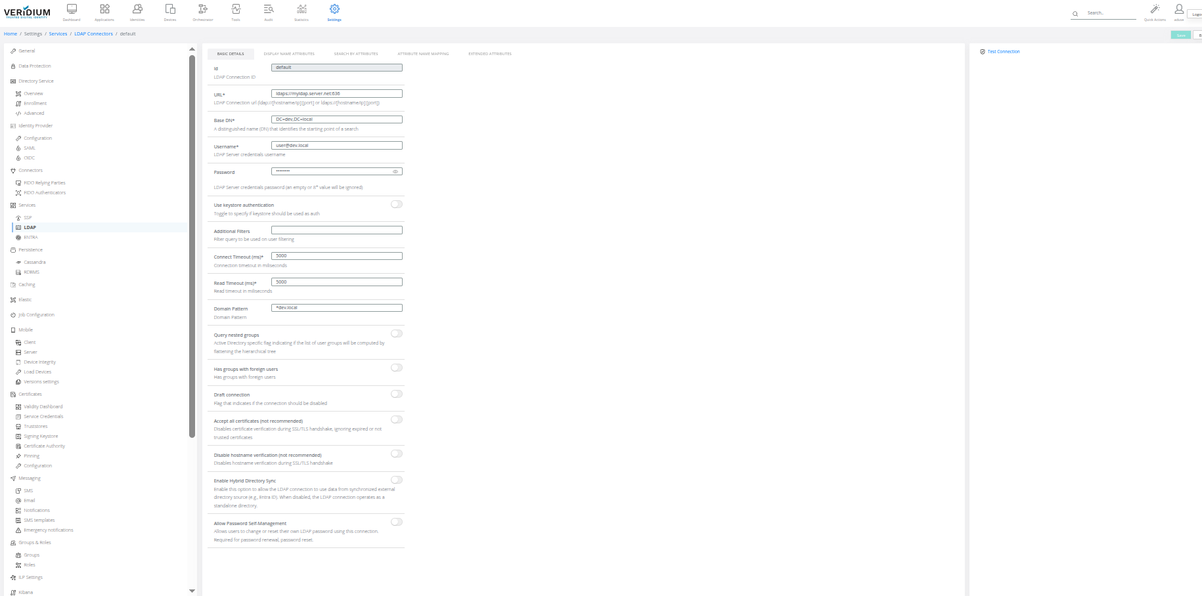Open the Orchestrator icon
This screenshot has height=596, width=1202.
click(203, 9)
